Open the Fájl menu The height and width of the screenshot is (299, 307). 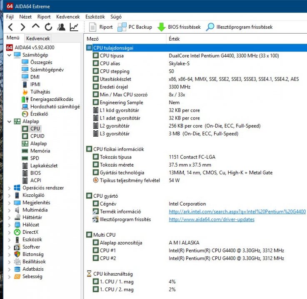click(10, 17)
